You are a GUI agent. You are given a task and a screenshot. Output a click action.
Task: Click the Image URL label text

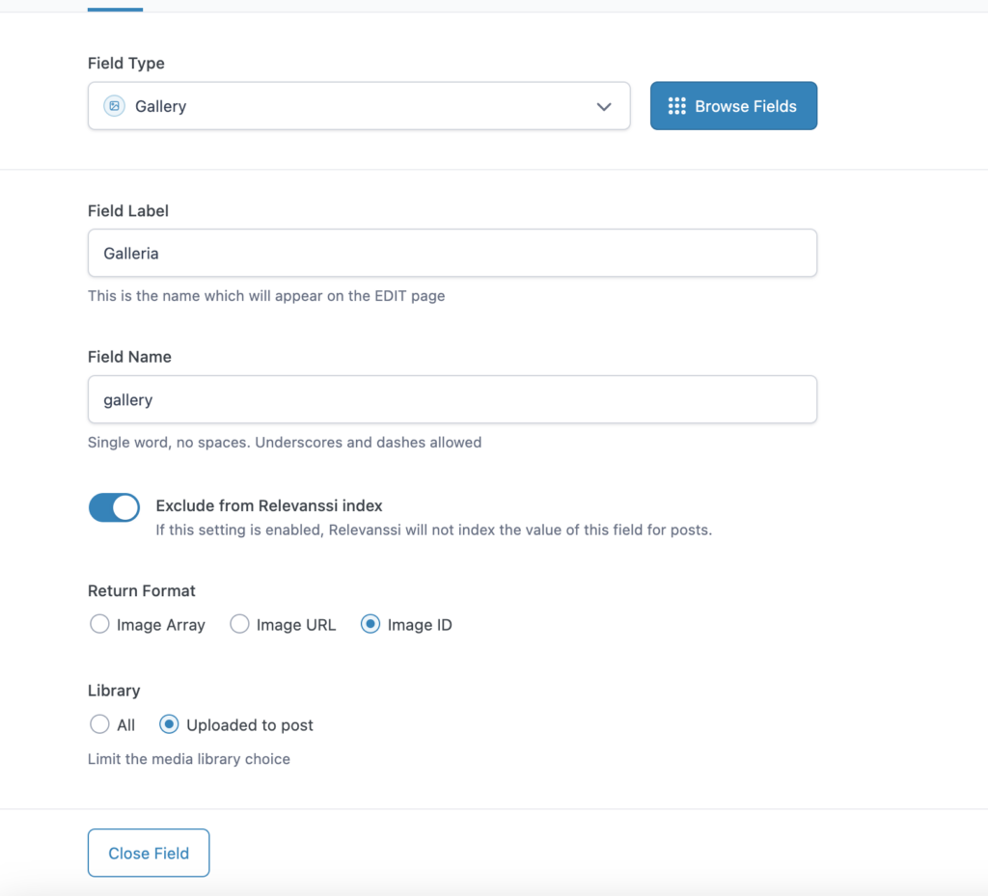click(x=296, y=625)
